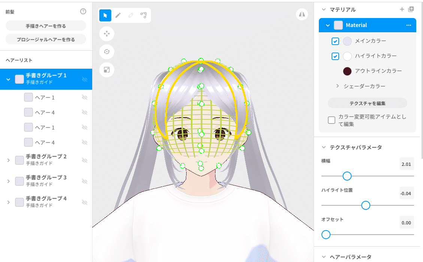Click the オフセット value field 0.00
The height and width of the screenshot is (262, 423).
pos(406,223)
